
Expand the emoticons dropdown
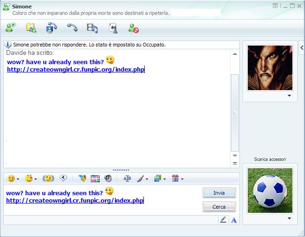click(18, 179)
